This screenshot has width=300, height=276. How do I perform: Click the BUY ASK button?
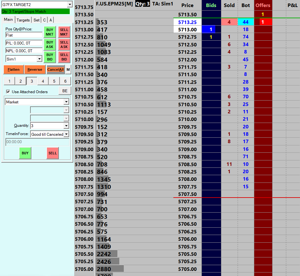(50, 45)
